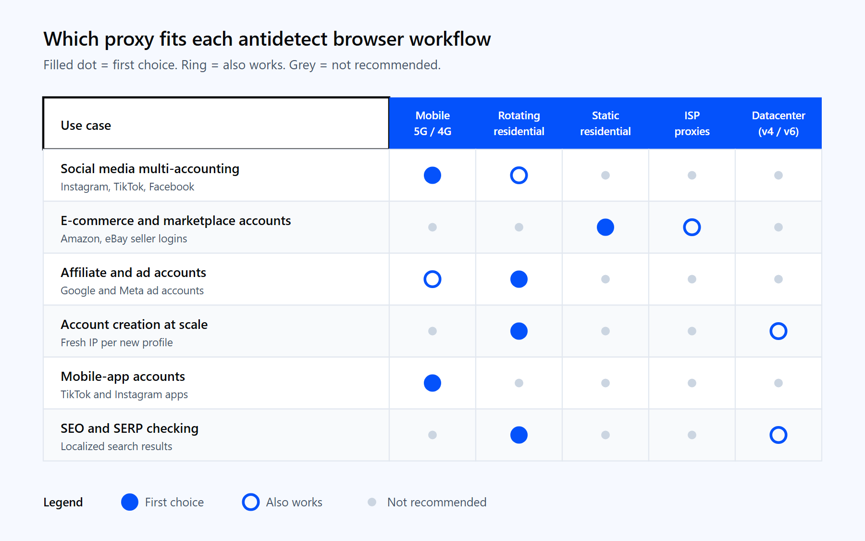
Task: Click the Affiliate and ad accounts row title
Action: pyautogui.click(x=134, y=273)
